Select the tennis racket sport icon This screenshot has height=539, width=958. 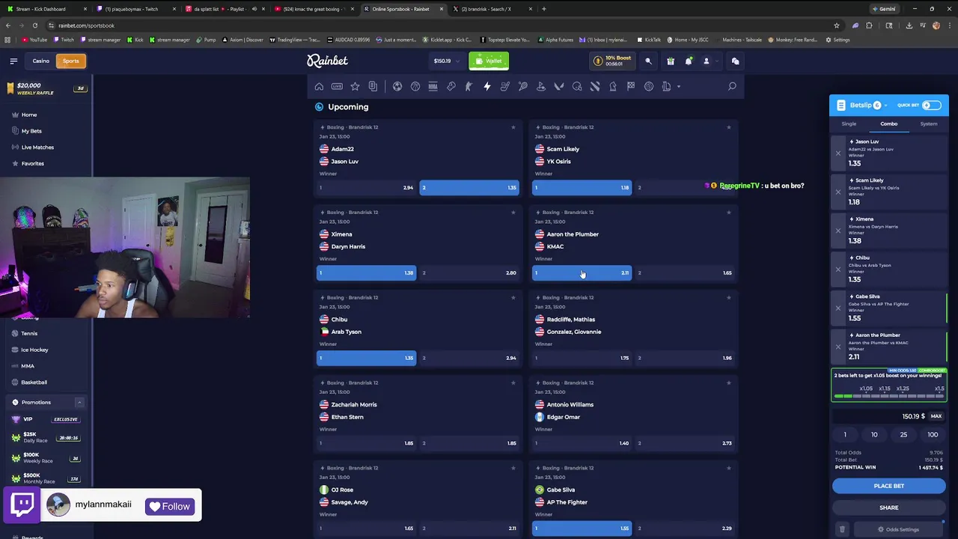click(523, 87)
